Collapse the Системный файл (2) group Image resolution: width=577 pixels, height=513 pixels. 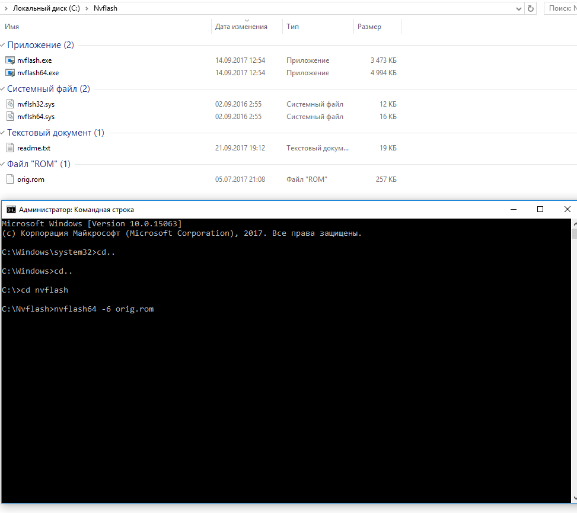click(2, 89)
